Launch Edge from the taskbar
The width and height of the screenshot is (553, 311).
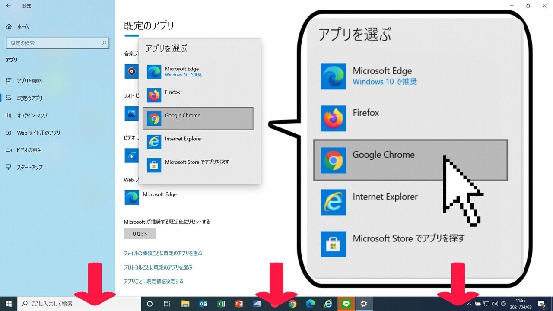coord(310,304)
